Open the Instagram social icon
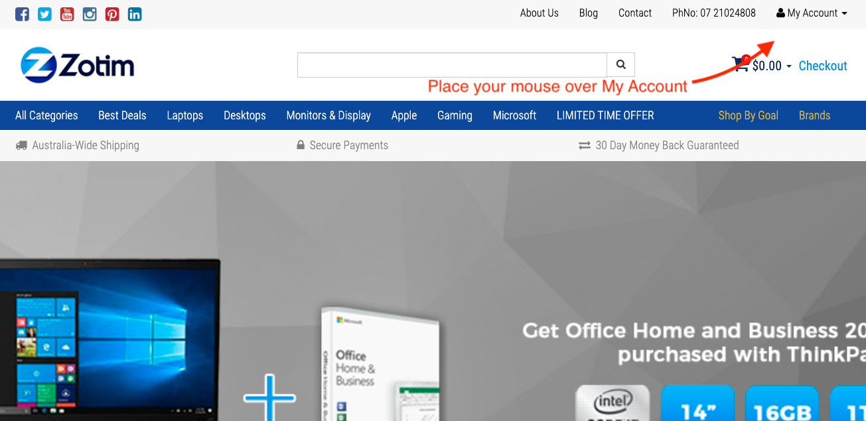 pos(90,14)
